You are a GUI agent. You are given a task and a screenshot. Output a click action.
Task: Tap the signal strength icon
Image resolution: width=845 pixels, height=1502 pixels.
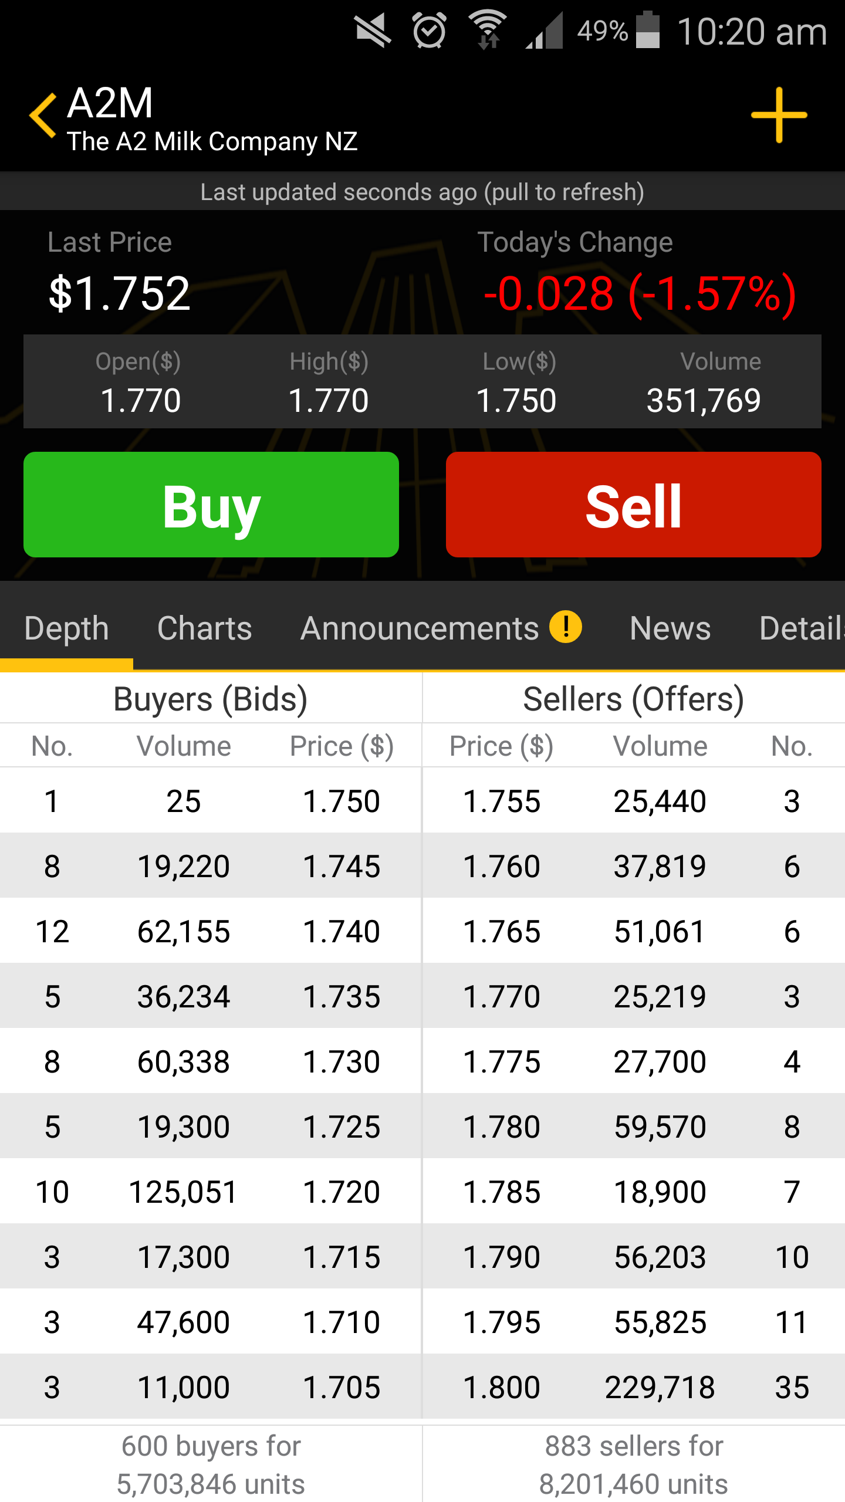[544, 31]
